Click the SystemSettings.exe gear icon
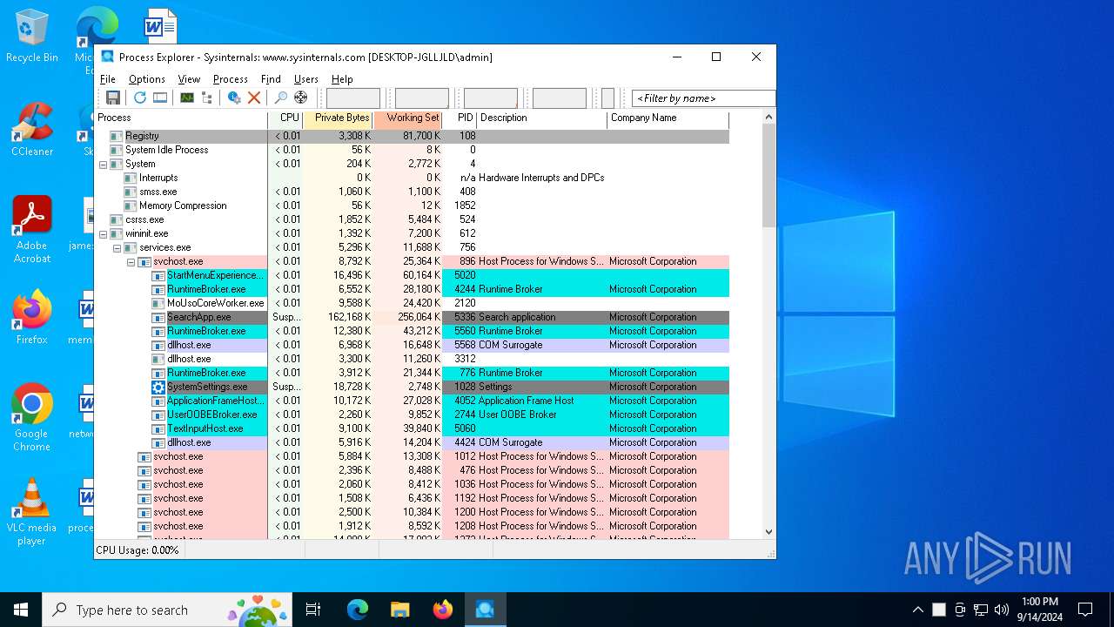This screenshot has height=627, width=1114. click(x=158, y=387)
